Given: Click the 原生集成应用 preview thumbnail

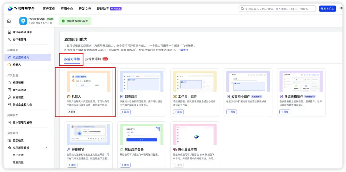Looking at the screenshot, I should [x=195, y=134].
